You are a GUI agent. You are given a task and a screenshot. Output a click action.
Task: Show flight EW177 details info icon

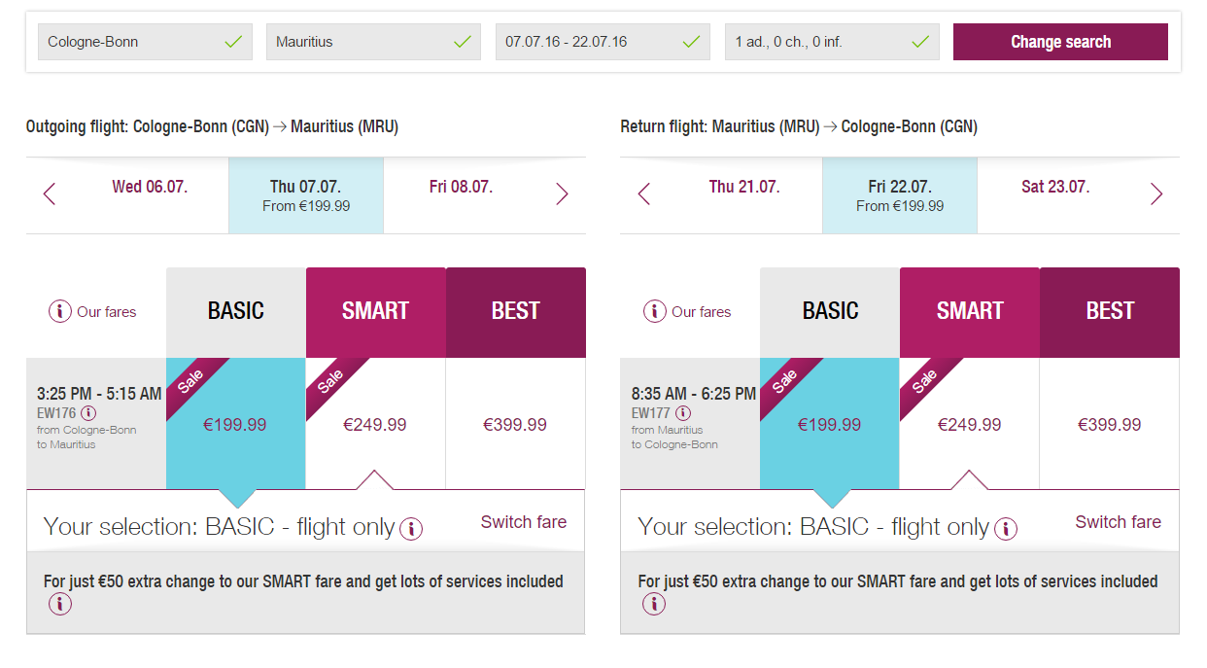(683, 413)
